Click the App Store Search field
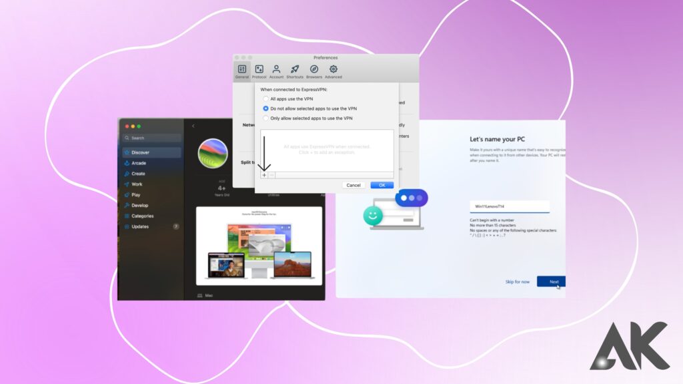The width and height of the screenshot is (683, 384). (151, 138)
